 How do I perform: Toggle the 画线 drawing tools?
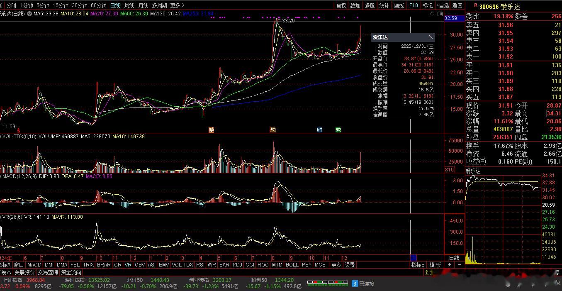(399, 5)
